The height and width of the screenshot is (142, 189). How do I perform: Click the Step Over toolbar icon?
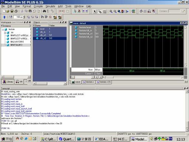[46, 17]
